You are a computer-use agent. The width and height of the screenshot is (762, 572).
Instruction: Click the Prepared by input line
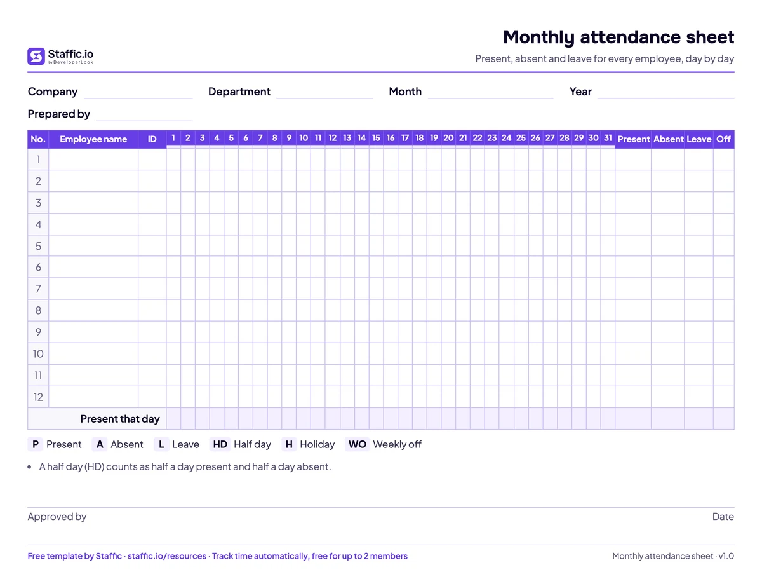[144, 115]
